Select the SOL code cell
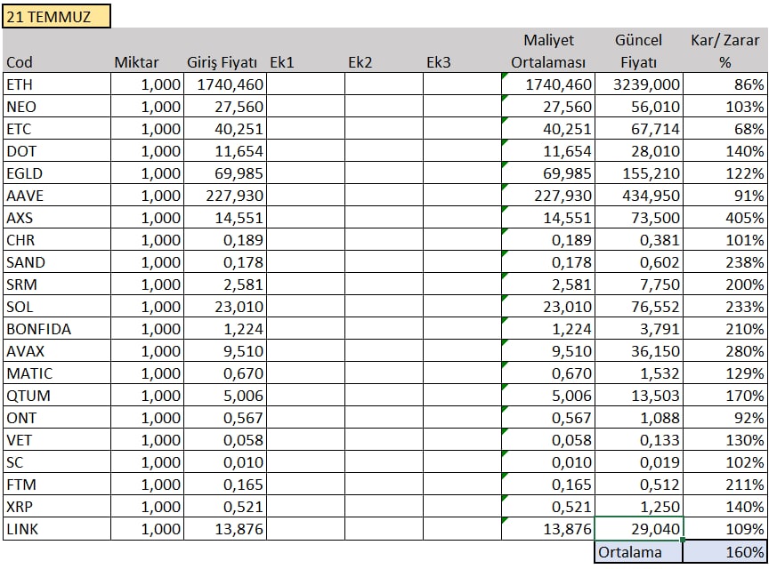Viewport: 777px width, 569px height. coord(56,307)
